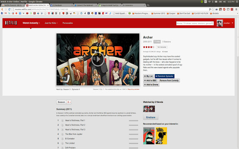The image size is (239, 149).
Task: Click the Netflix extension icon in toolbar
Action: click(x=232, y=9)
